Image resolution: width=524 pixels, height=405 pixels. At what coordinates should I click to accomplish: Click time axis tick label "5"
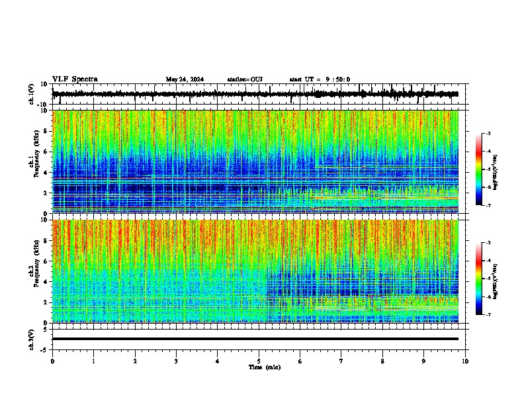259,361
